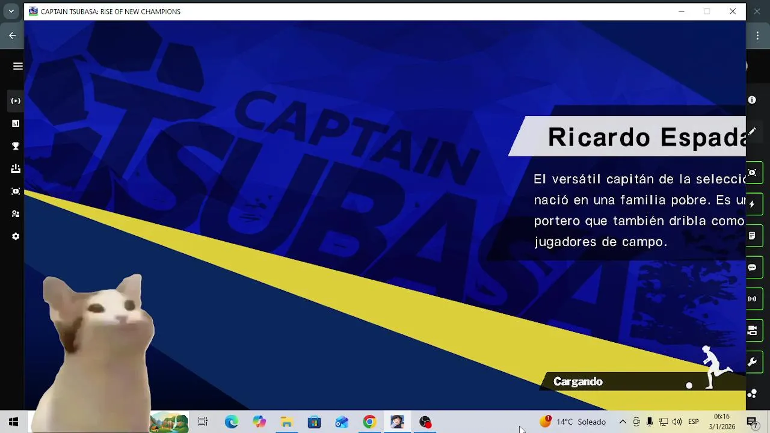Launch Microsoft Edge from taskbar
The width and height of the screenshot is (770, 433).
(231, 422)
